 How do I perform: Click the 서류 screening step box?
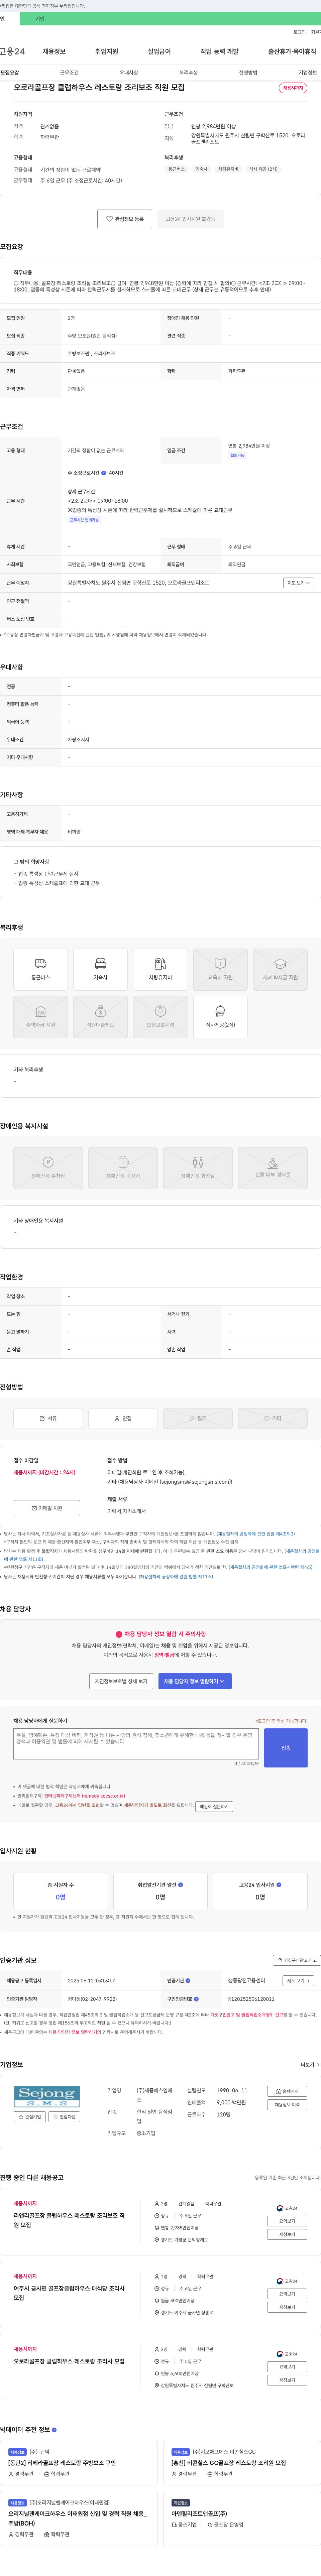pyautogui.click(x=48, y=1418)
